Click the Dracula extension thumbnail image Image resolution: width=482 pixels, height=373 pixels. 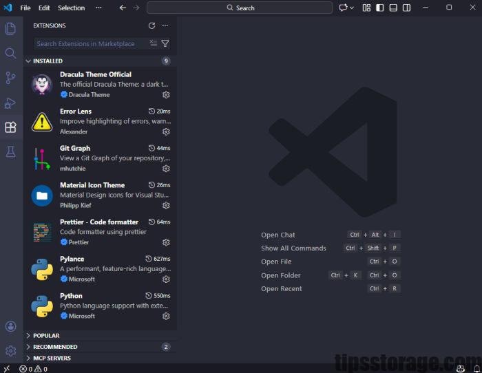pos(42,85)
